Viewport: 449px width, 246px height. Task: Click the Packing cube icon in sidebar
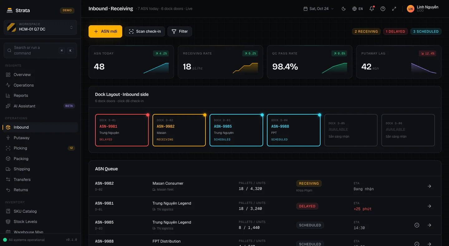[x=8, y=158]
